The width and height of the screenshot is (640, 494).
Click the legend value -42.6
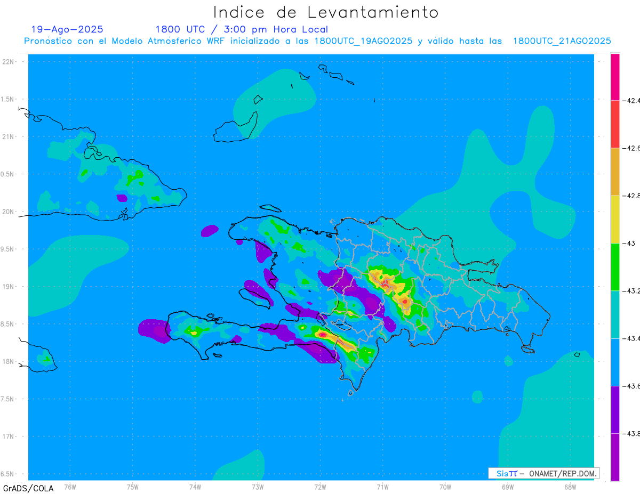tap(631, 148)
